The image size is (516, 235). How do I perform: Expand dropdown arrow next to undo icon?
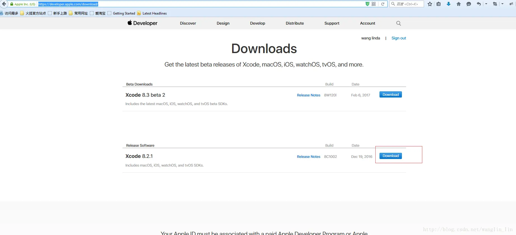coord(486,4)
